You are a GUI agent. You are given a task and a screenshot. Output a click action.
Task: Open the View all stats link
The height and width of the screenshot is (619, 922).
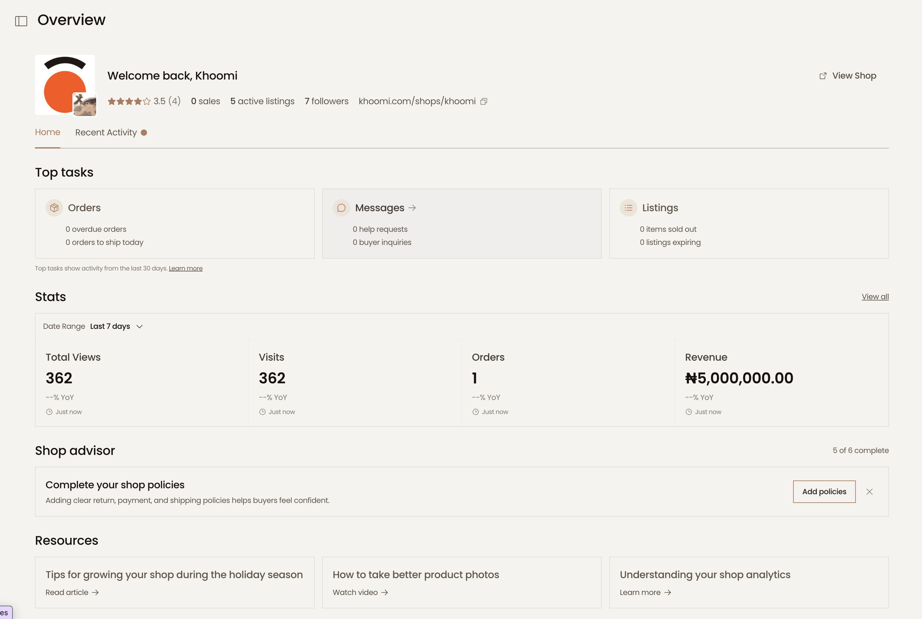(875, 296)
